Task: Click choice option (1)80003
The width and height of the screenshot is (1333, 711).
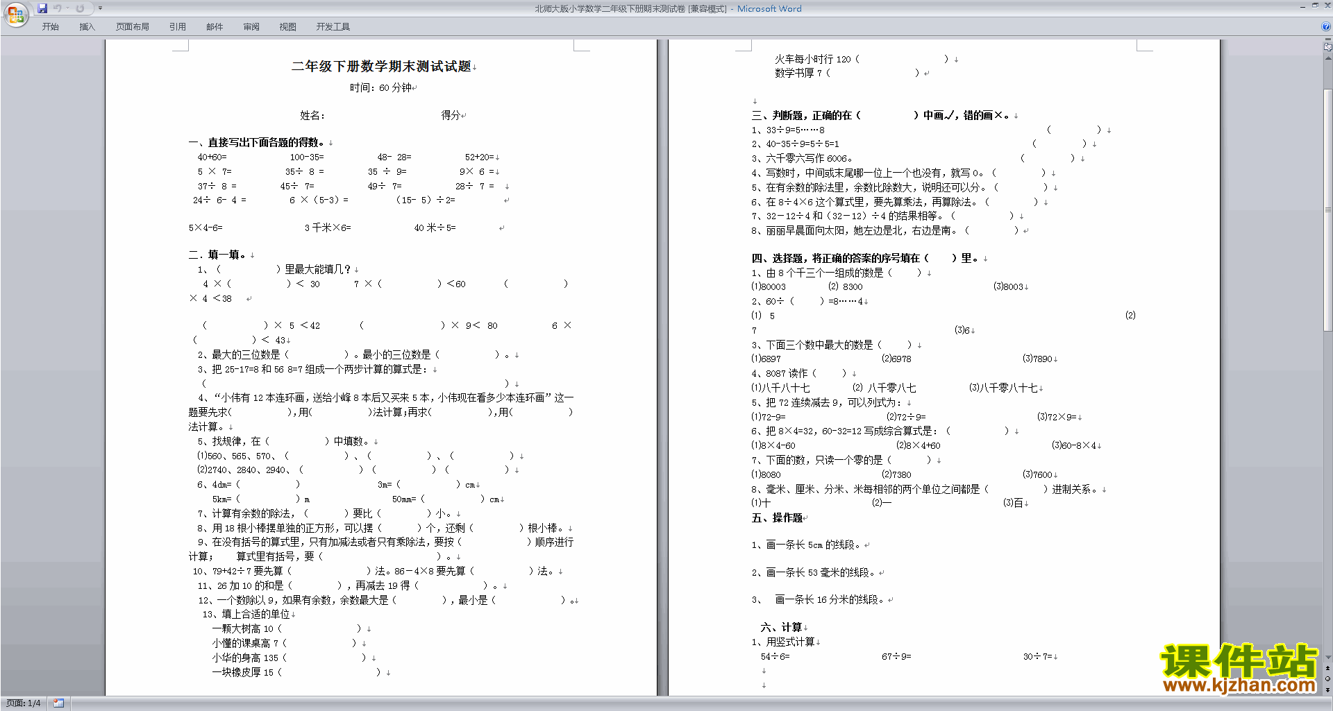Action: [x=769, y=286]
